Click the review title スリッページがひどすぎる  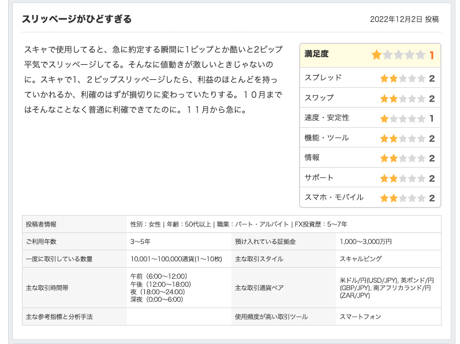pos(77,19)
